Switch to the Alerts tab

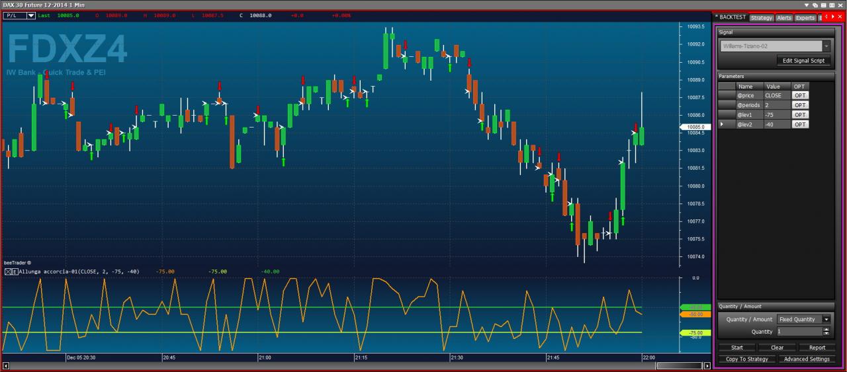(x=784, y=18)
